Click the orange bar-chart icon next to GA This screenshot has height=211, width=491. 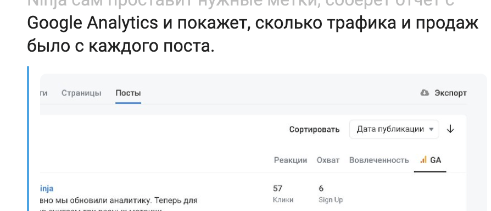coord(423,160)
